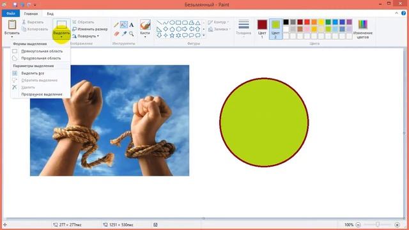This screenshot has width=409, height=230.
Task: Switch to the Главная tab
Action: [x=31, y=13]
